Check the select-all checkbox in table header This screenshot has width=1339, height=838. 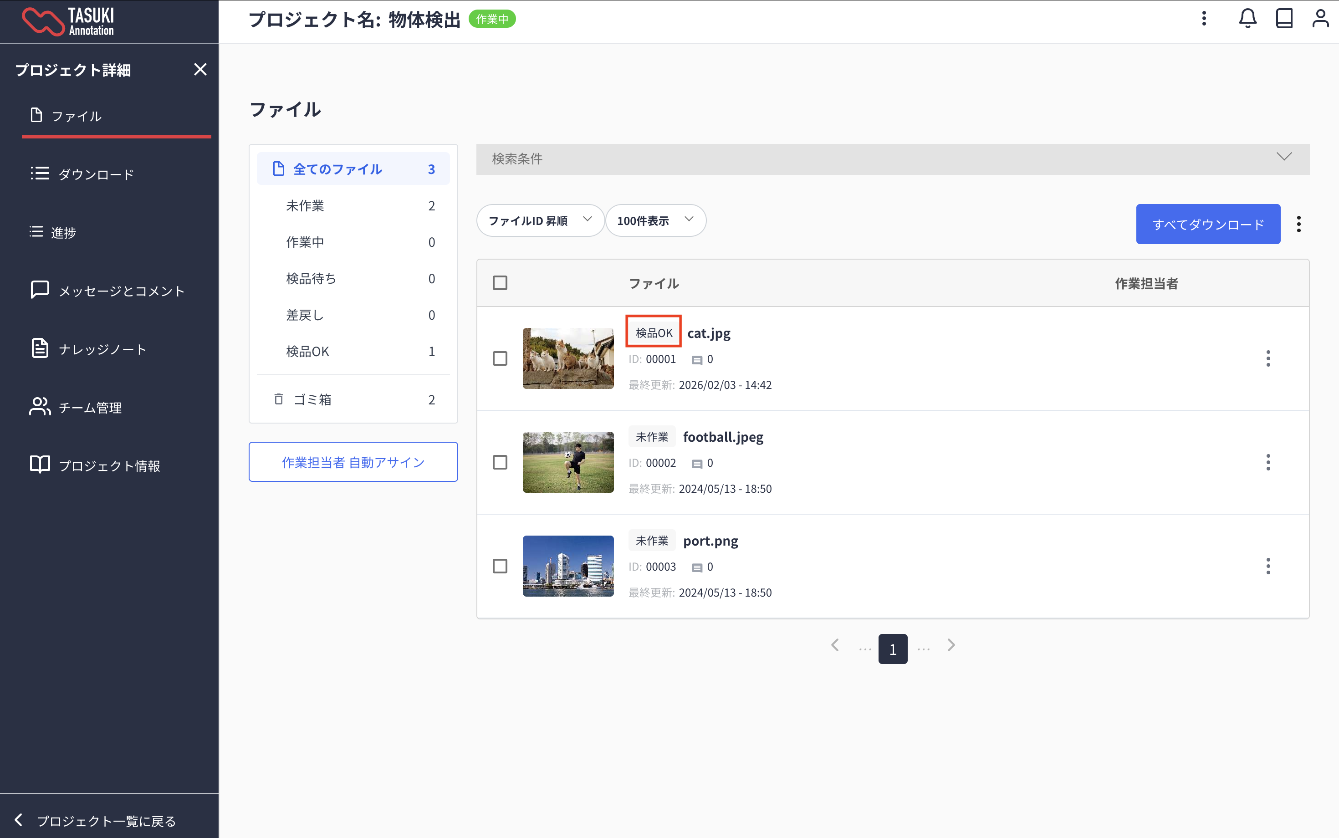(500, 283)
